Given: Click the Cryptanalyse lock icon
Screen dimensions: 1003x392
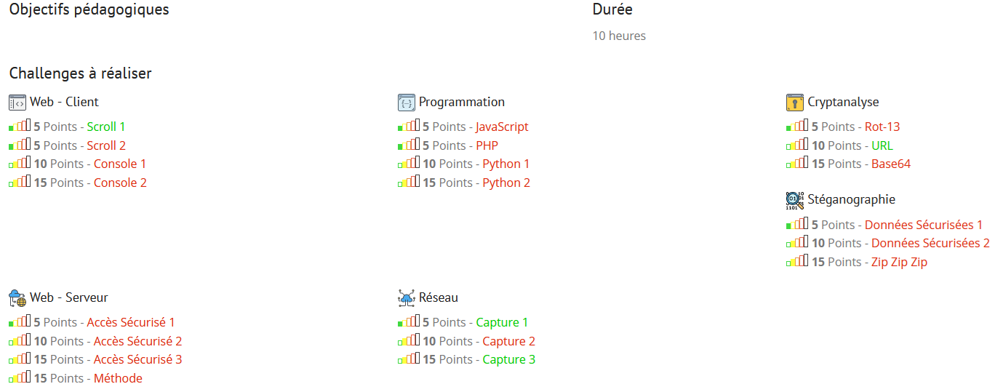Looking at the screenshot, I should click(x=795, y=102).
